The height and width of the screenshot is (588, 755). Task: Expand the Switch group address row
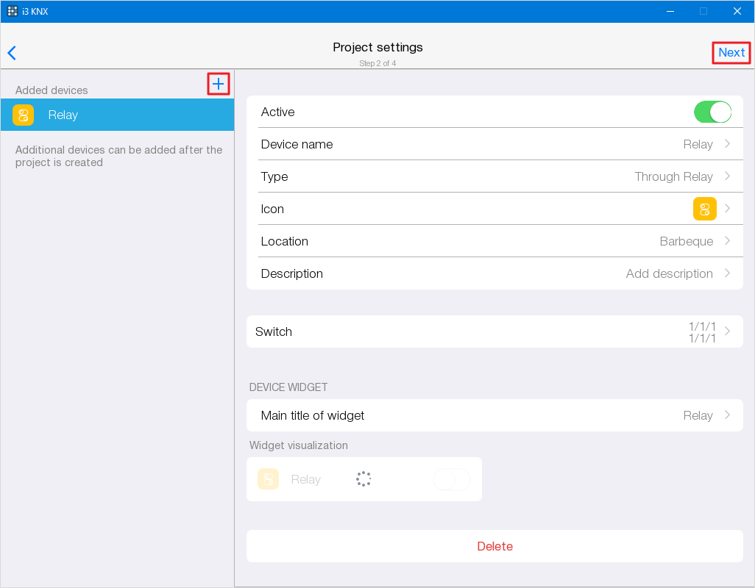727,331
